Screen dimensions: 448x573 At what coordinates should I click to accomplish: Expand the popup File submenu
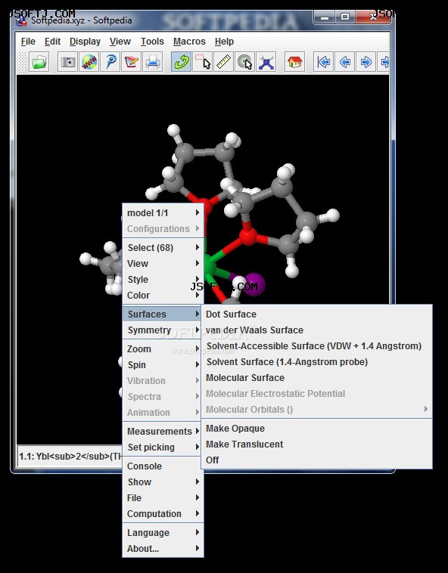click(x=163, y=498)
